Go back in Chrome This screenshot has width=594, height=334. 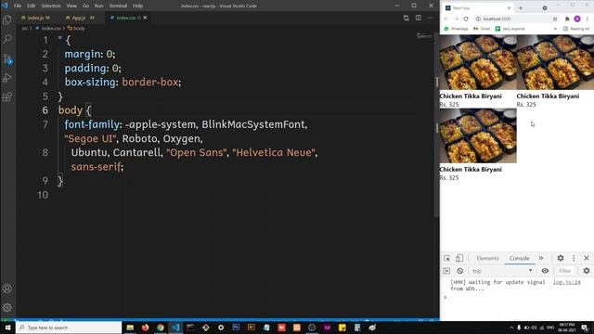tap(446, 19)
